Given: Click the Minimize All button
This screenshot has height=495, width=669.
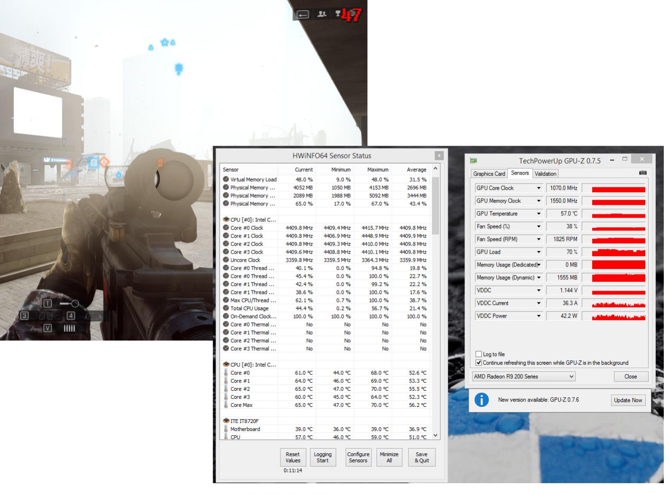Looking at the screenshot, I should 389,457.
